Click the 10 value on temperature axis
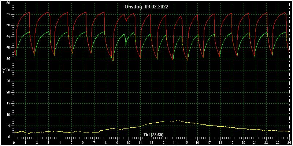The width and height of the screenshot is (293, 146). [8, 115]
